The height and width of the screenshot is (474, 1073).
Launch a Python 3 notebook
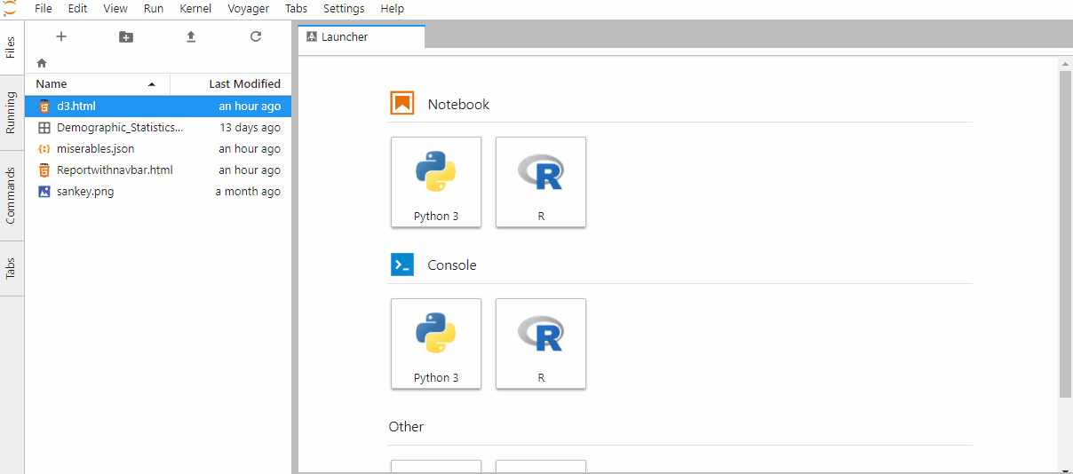click(436, 182)
